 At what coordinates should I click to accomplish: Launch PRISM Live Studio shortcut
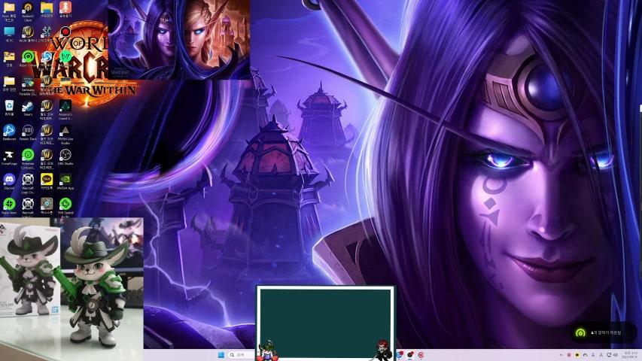coord(65,135)
